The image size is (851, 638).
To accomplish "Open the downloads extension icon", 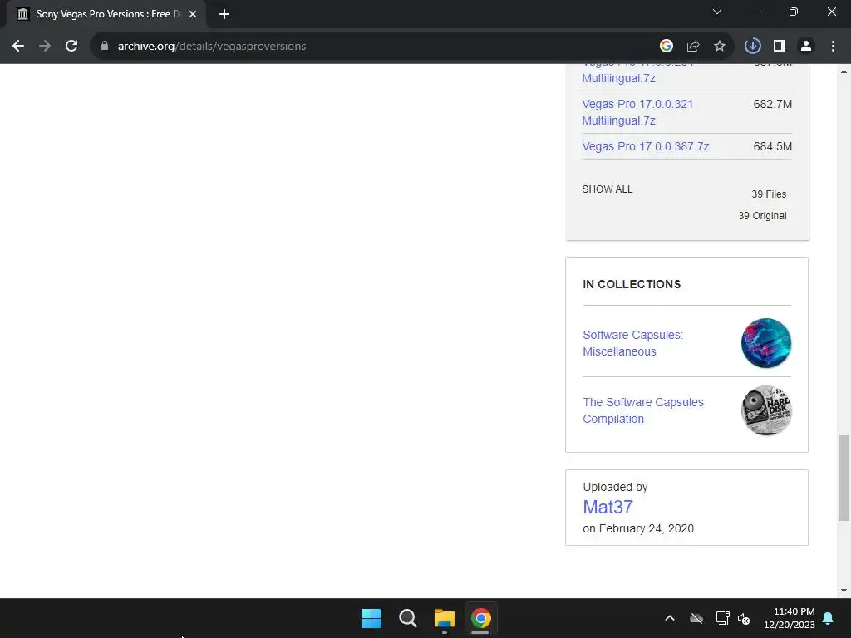I will tap(753, 47).
